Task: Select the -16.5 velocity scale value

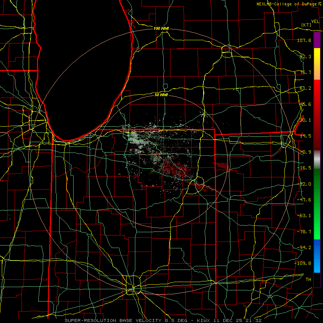Action: click(x=304, y=168)
